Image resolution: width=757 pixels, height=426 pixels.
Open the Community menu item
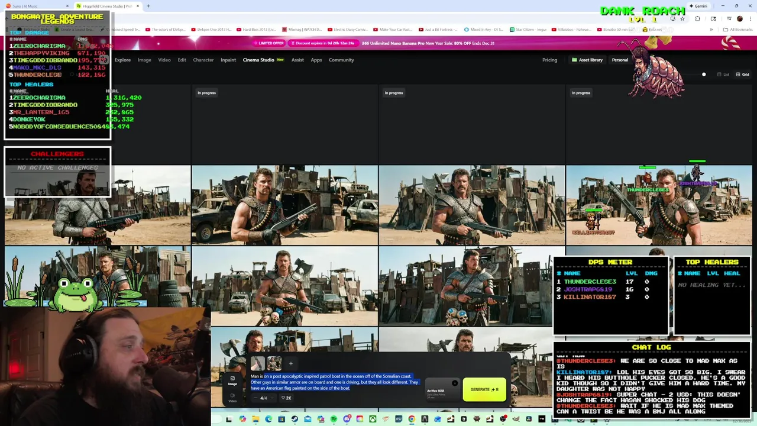(x=341, y=60)
